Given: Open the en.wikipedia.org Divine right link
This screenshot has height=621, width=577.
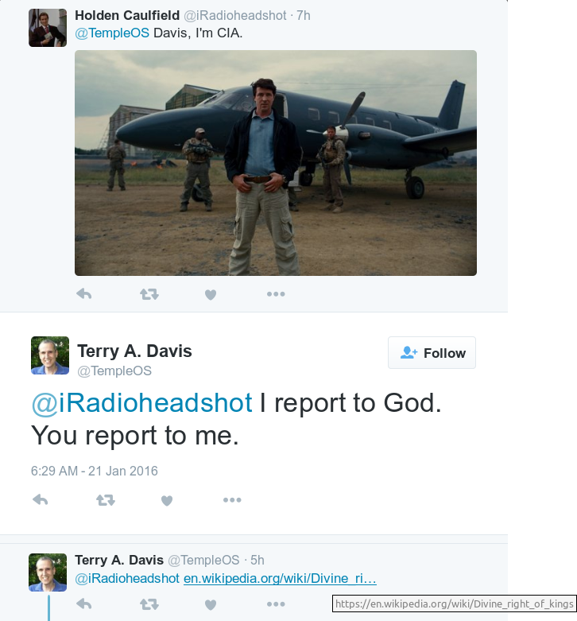Looking at the screenshot, I should [280, 579].
